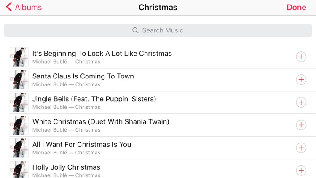Screen dimensions: 316x178
Task: Add White Christmas duet using plus icon
Action: [x=301, y=125]
